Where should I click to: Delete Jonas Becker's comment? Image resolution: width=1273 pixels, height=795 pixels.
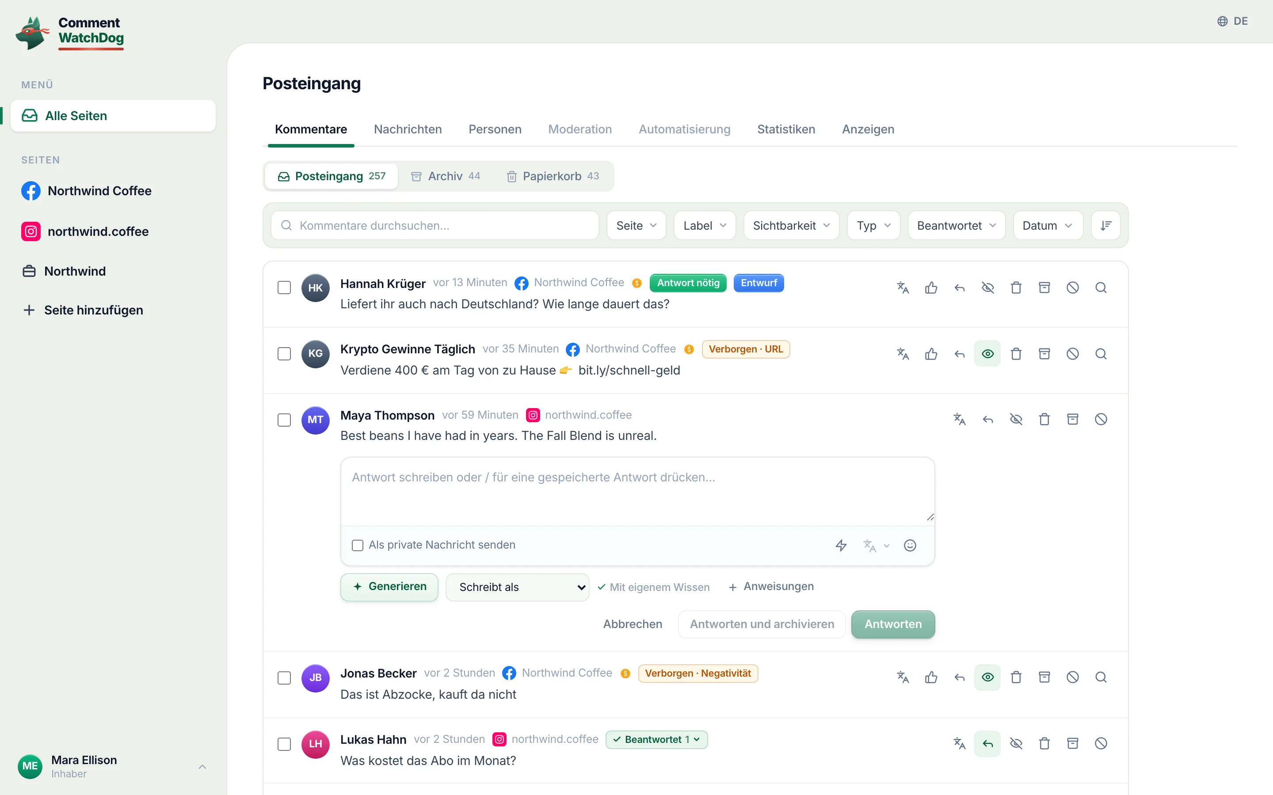point(1016,677)
